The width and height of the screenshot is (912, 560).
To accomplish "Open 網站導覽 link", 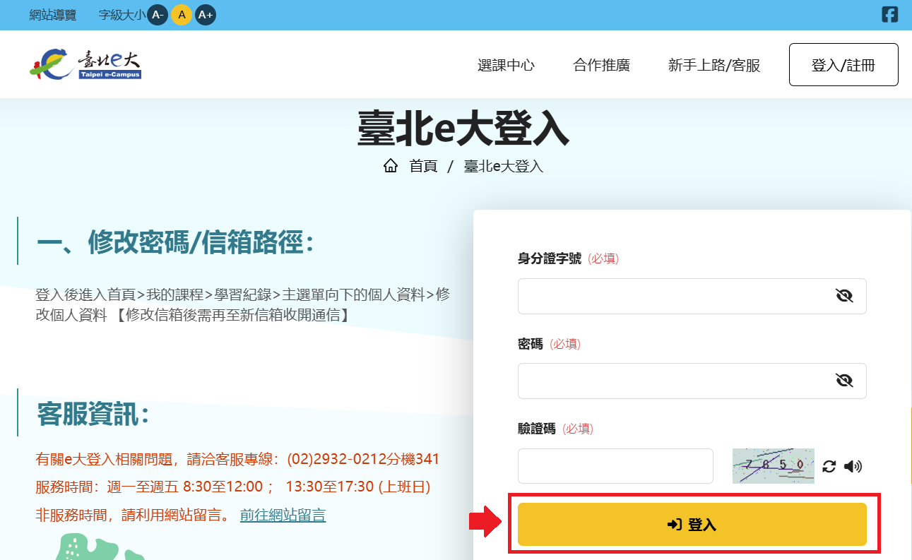I will pyautogui.click(x=53, y=15).
